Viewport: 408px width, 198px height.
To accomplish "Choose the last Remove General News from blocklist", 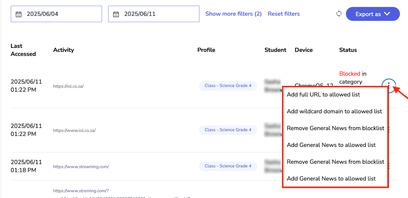I will [335, 162].
